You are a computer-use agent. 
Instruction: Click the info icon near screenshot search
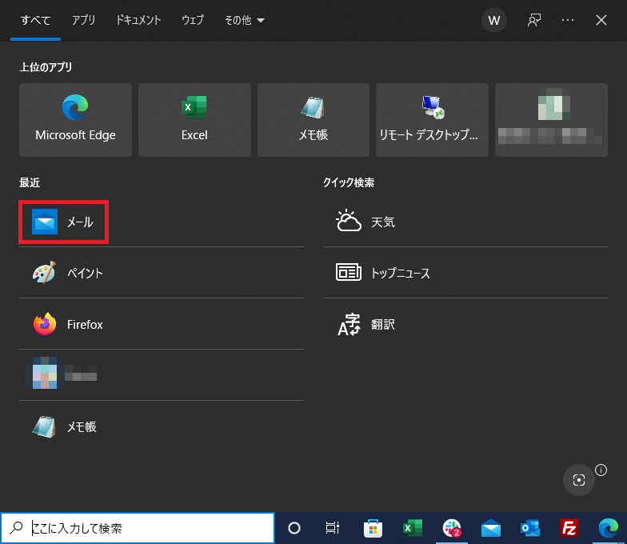click(x=601, y=470)
